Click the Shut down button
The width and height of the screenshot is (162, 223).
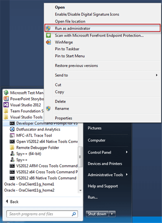click(97, 214)
